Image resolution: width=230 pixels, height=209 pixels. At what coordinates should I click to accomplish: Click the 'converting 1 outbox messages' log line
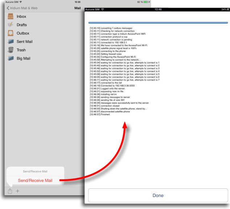pos(111,28)
